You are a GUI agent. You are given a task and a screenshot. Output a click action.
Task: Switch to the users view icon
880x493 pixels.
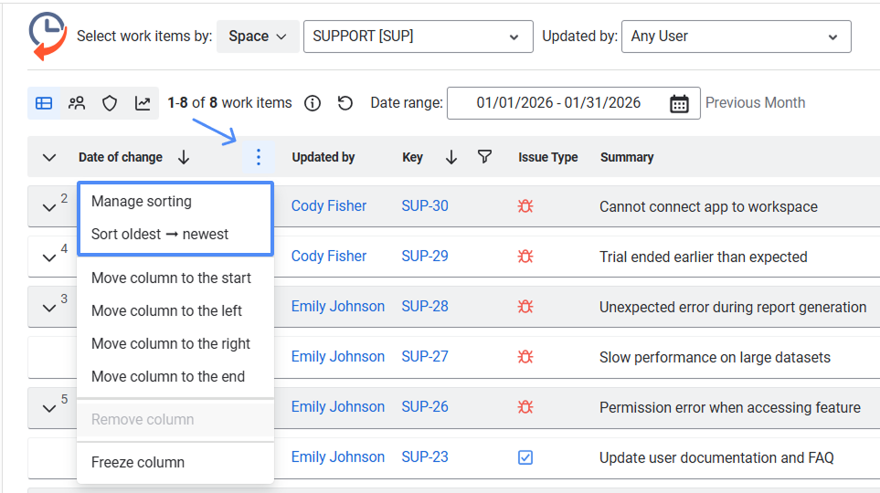(77, 103)
